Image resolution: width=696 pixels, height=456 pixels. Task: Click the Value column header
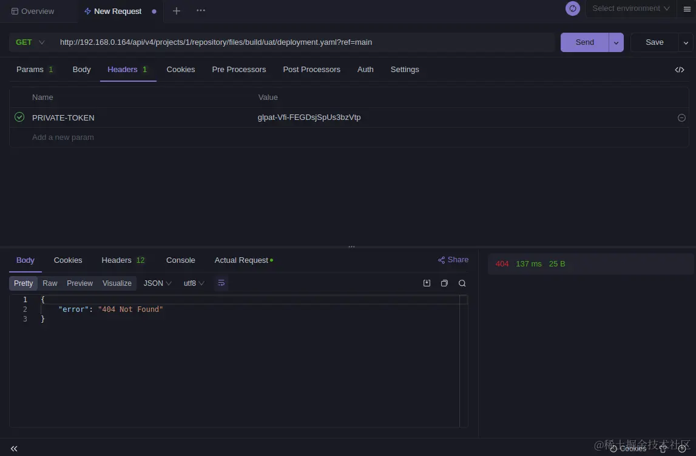tap(268, 97)
